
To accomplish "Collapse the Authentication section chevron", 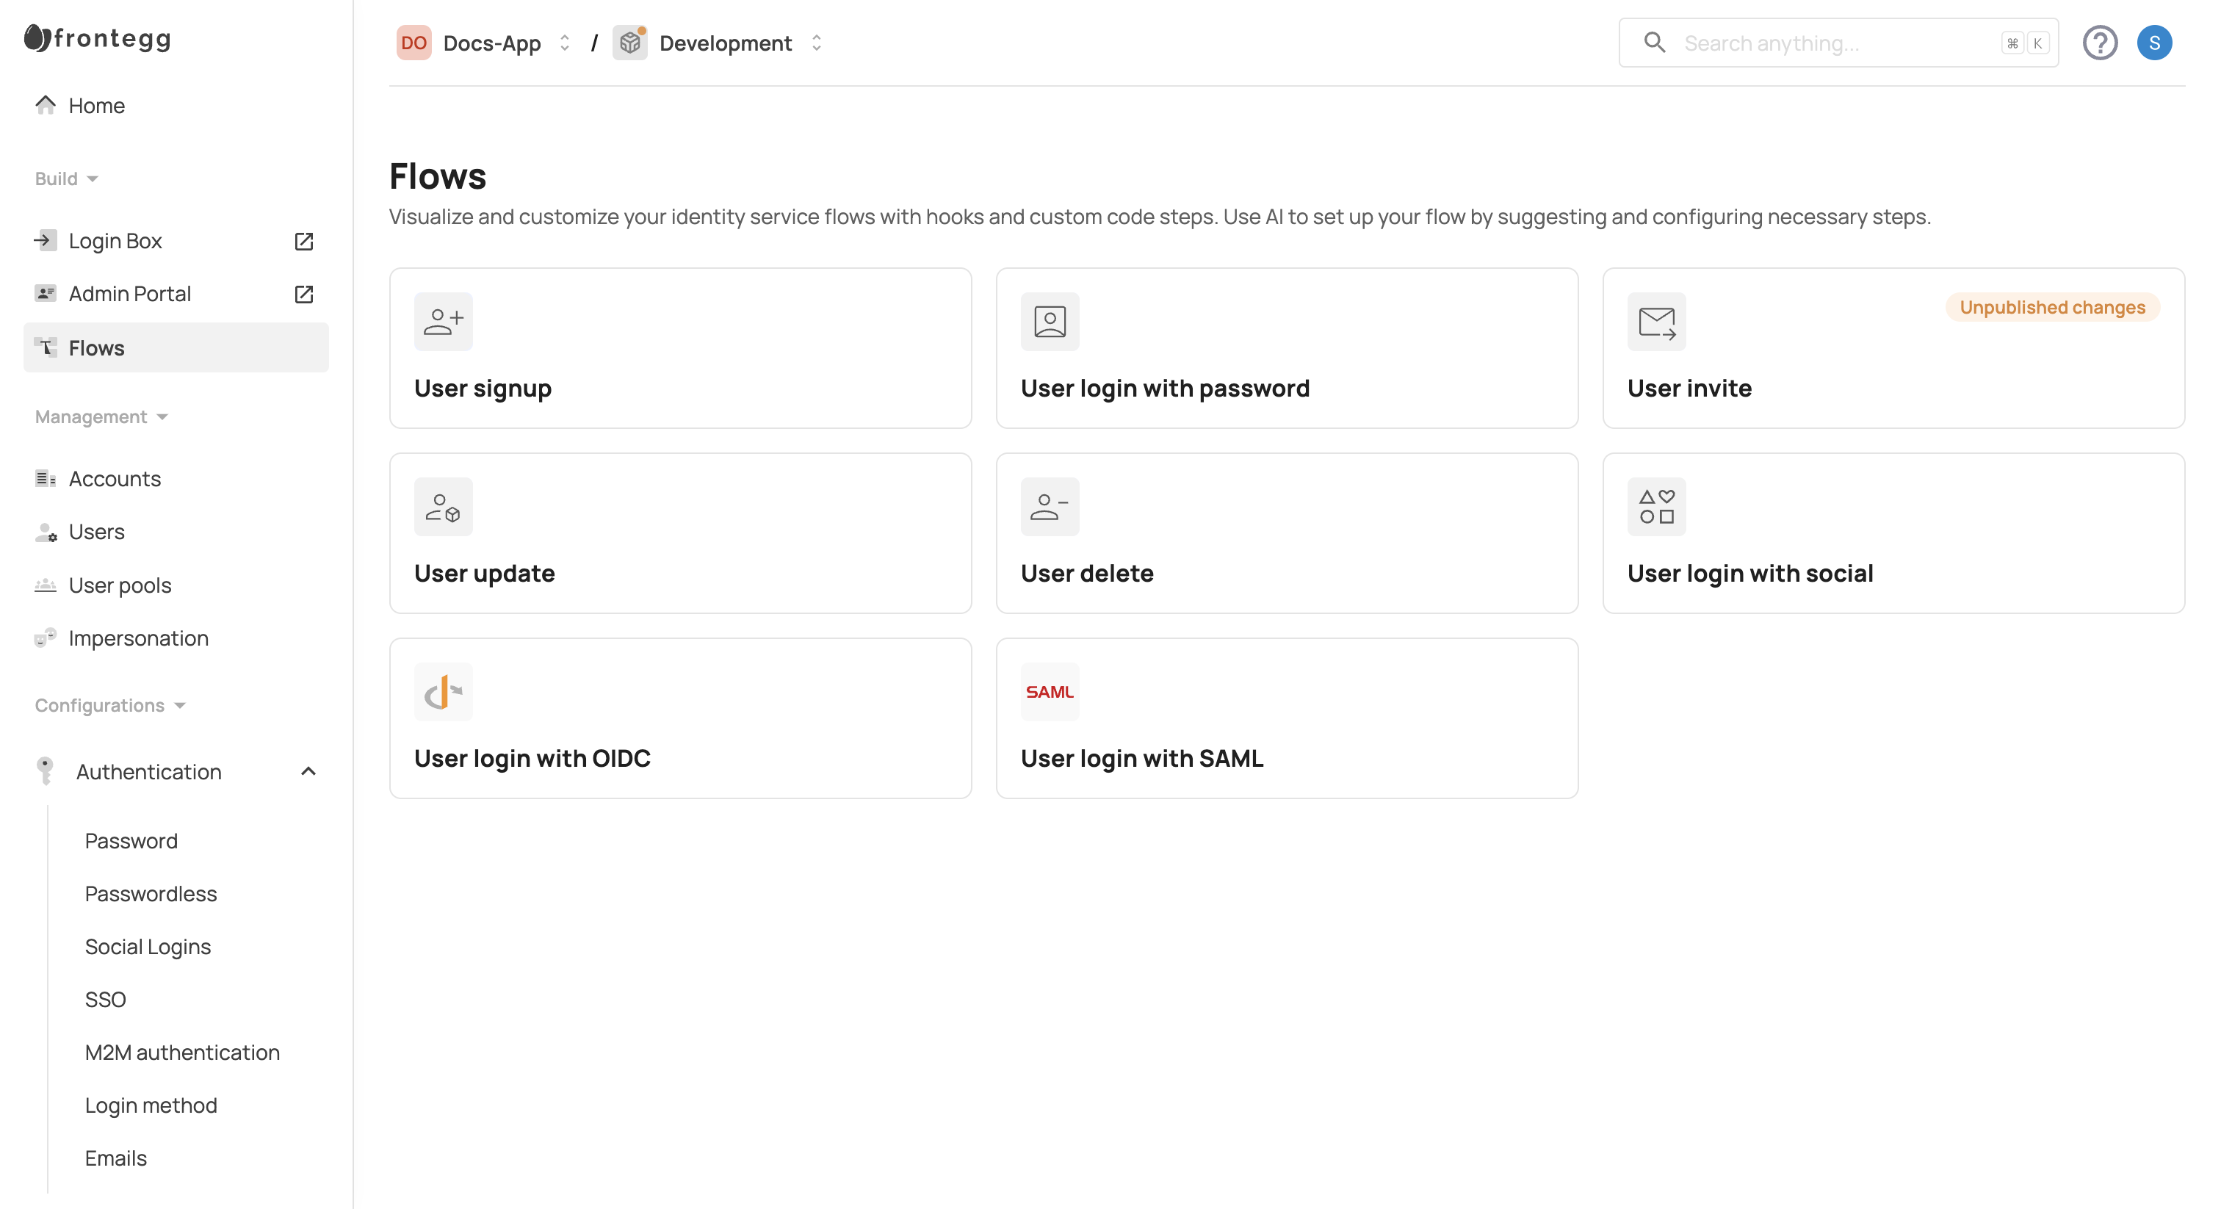I will pos(308,772).
